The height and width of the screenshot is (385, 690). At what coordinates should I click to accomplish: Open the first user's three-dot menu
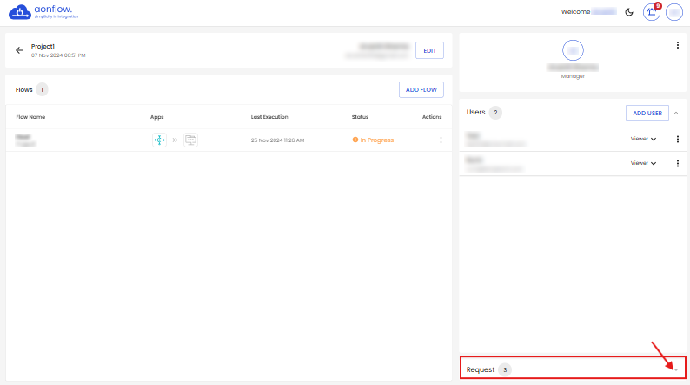[x=677, y=139]
